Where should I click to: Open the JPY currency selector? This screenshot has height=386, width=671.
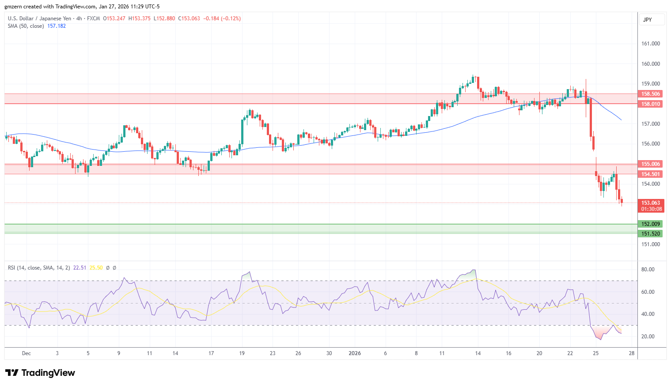652,20
